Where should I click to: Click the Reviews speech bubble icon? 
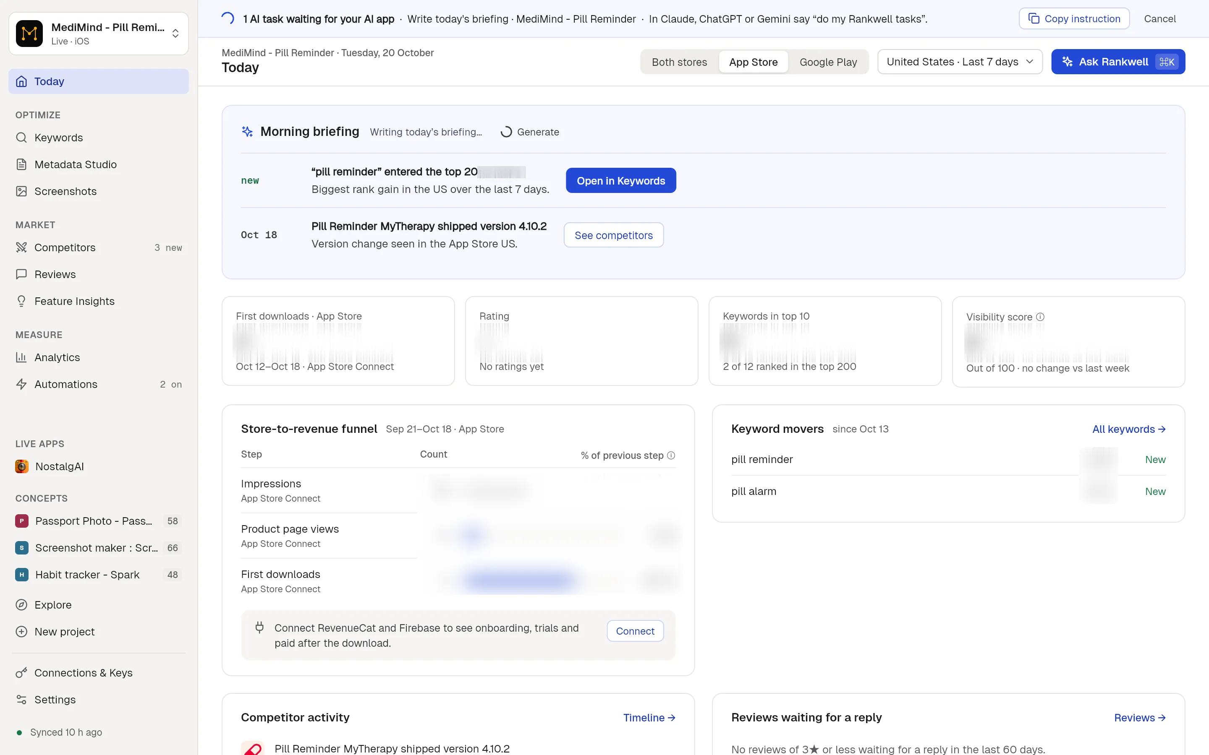[21, 274]
